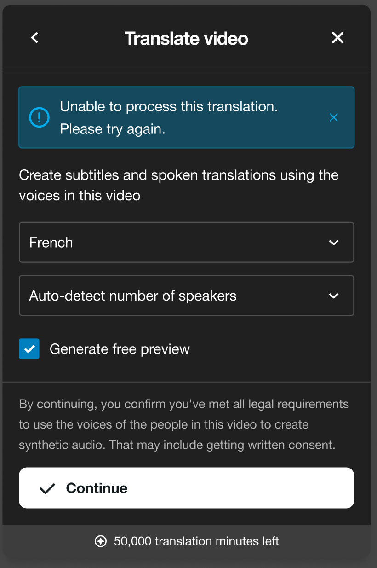Screen dimensions: 377x568
Task: Click the "Create subtitles and spoken translations" description
Action: (179, 185)
